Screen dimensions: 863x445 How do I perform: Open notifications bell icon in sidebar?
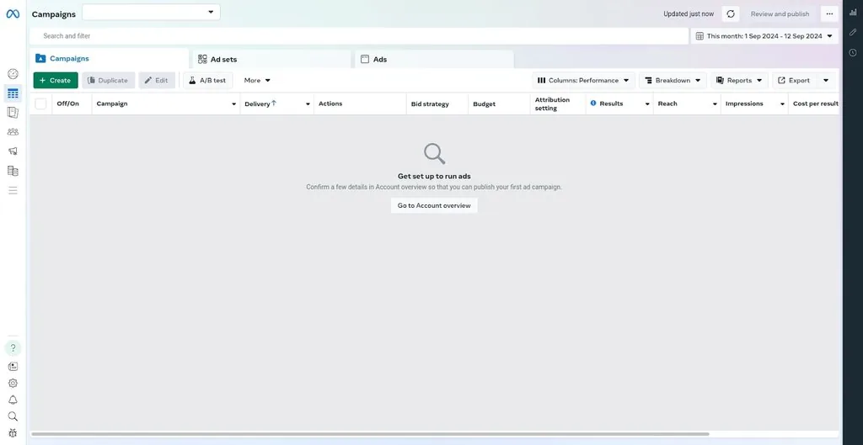tap(13, 400)
